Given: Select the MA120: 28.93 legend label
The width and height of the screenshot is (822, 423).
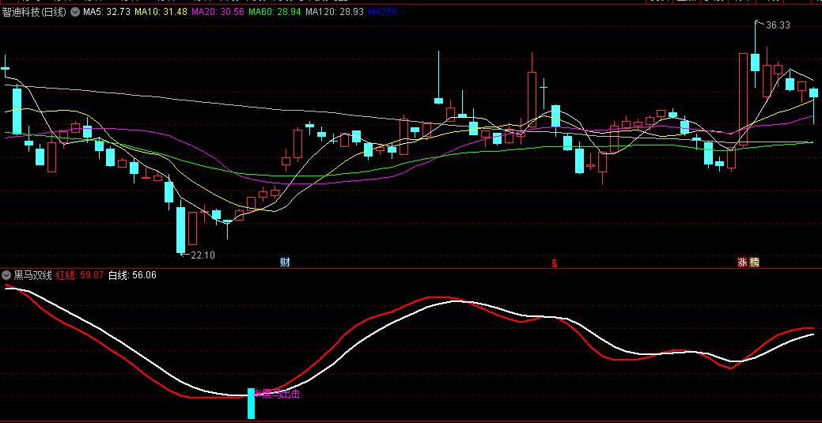Looking at the screenshot, I should coord(335,12).
